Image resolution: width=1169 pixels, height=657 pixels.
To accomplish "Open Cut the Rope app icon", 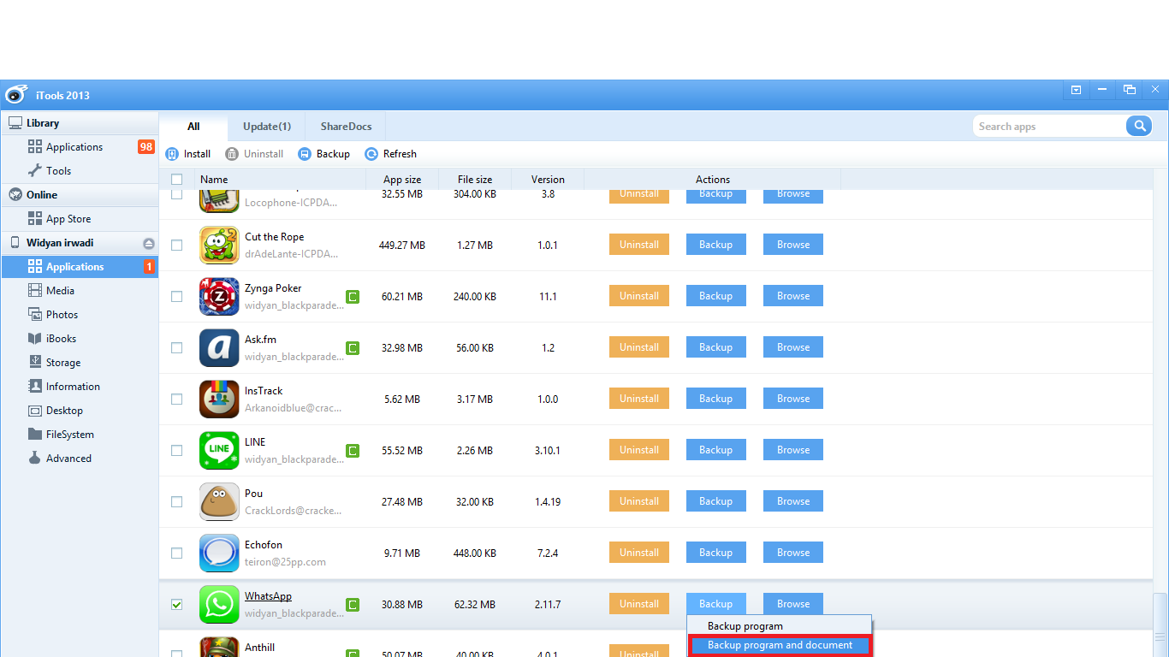I will pyautogui.click(x=219, y=245).
